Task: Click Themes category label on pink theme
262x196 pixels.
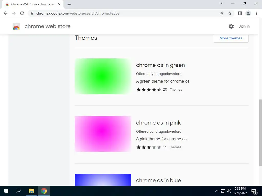Action: [x=175, y=147]
